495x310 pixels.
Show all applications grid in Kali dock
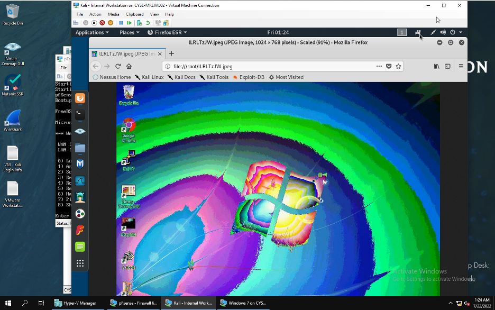pos(80,263)
